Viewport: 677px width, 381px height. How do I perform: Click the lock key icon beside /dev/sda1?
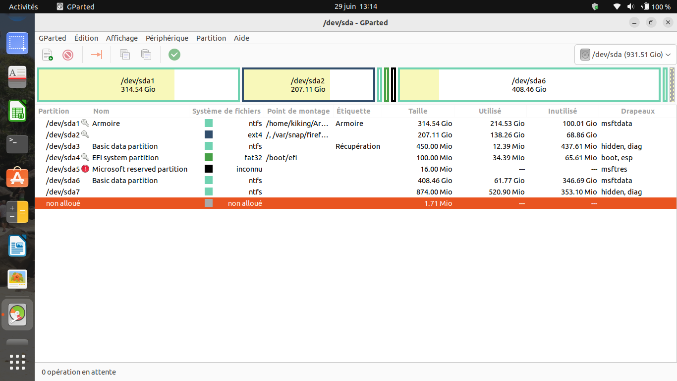tap(85, 123)
